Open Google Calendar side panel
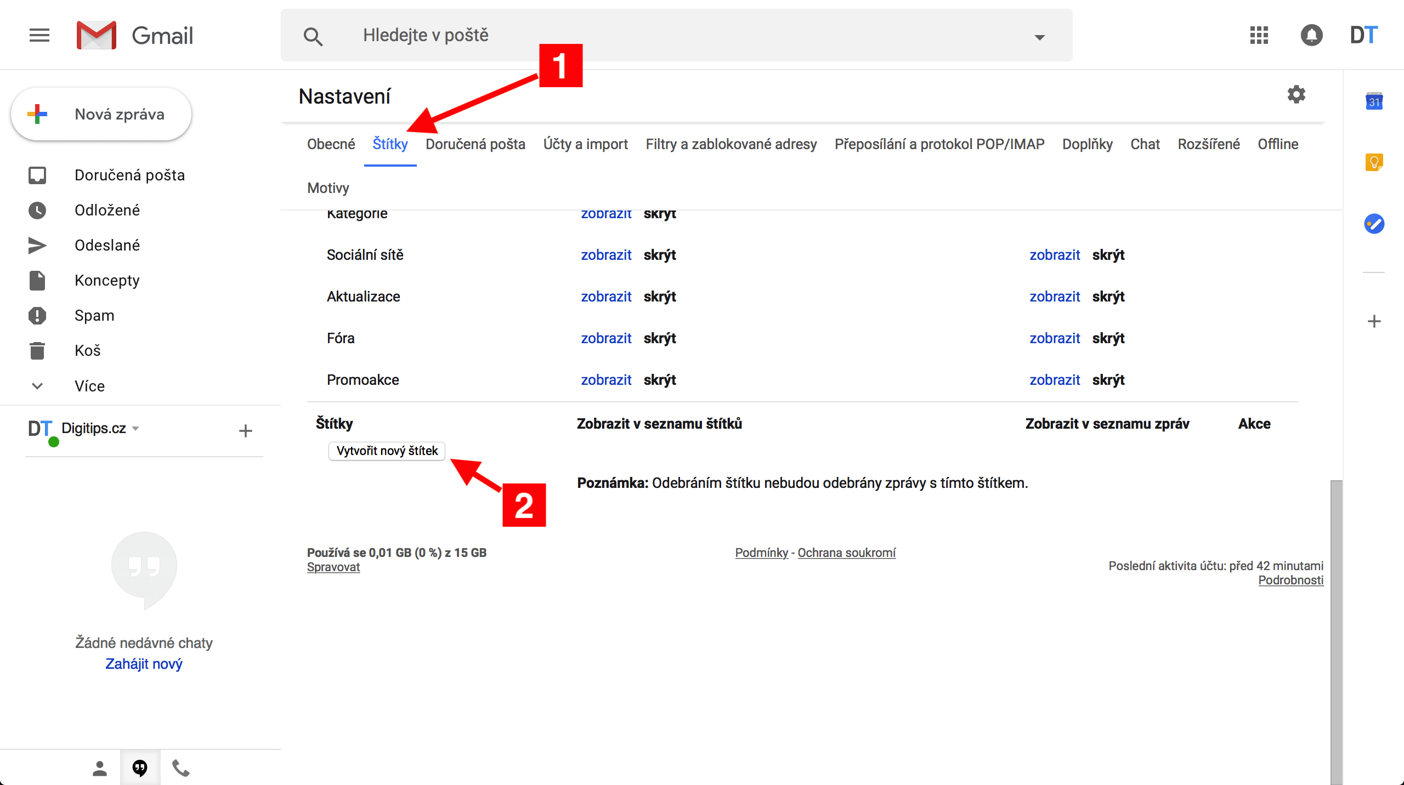The width and height of the screenshot is (1404, 785). click(1374, 101)
